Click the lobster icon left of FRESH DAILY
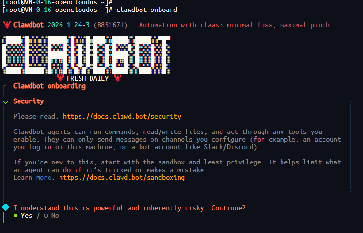 (60, 78)
